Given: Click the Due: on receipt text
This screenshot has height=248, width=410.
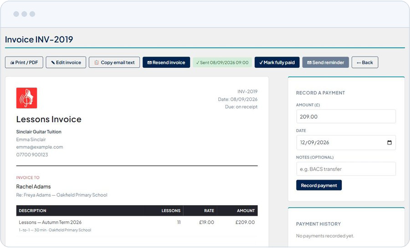Looking at the screenshot, I should (241, 107).
